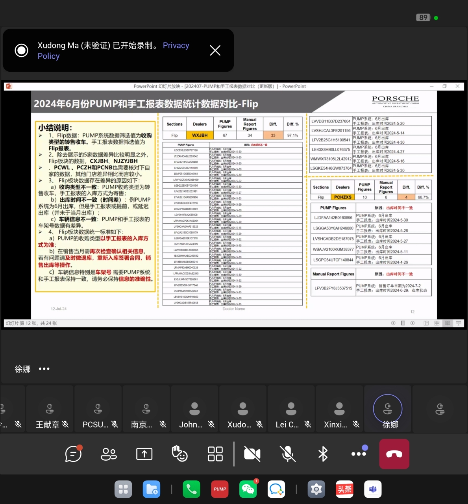Open the file manager from dock
The width and height of the screenshot is (468, 504).
click(x=152, y=489)
